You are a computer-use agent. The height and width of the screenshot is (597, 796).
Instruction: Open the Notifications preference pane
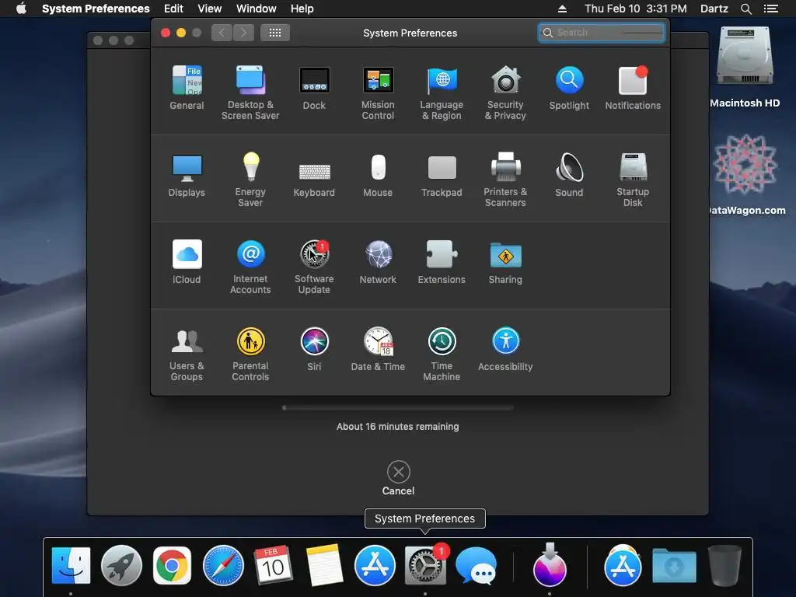(x=633, y=88)
